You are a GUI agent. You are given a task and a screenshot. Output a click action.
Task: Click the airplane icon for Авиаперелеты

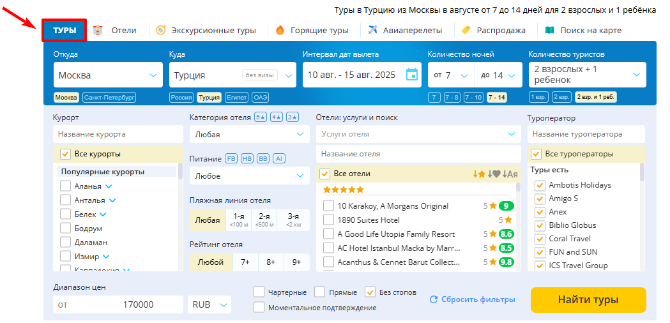[372, 31]
